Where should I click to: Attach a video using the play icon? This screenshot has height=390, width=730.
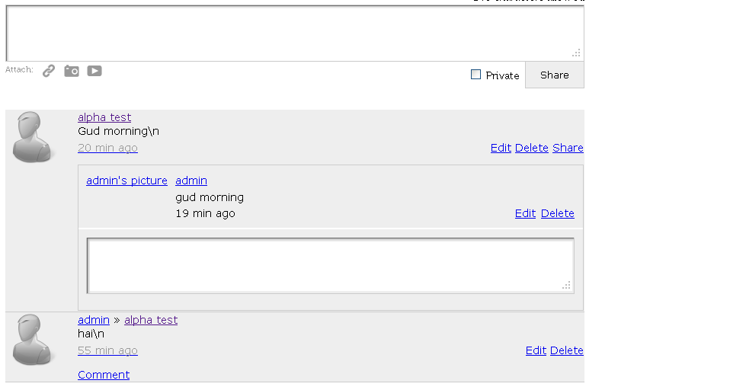pyautogui.click(x=94, y=71)
